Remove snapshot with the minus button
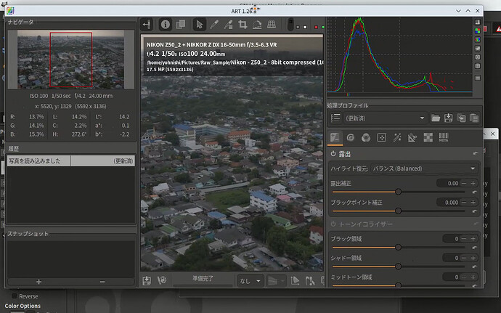The height and width of the screenshot is (313, 501). tap(102, 281)
